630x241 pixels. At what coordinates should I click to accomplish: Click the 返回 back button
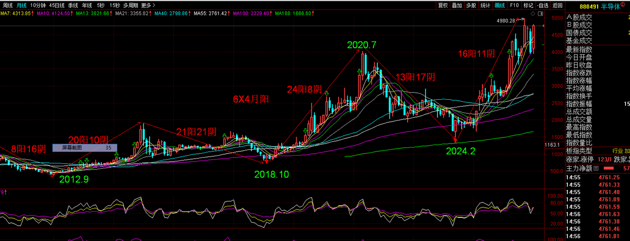pos(558,5)
